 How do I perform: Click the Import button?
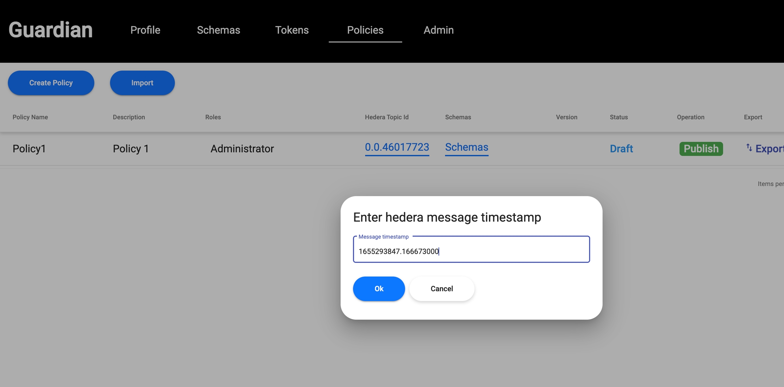142,83
